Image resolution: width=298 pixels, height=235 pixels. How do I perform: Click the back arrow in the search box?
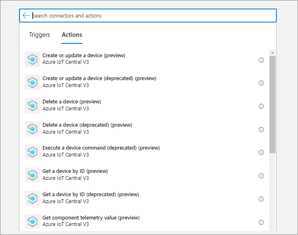pos(26,16)
